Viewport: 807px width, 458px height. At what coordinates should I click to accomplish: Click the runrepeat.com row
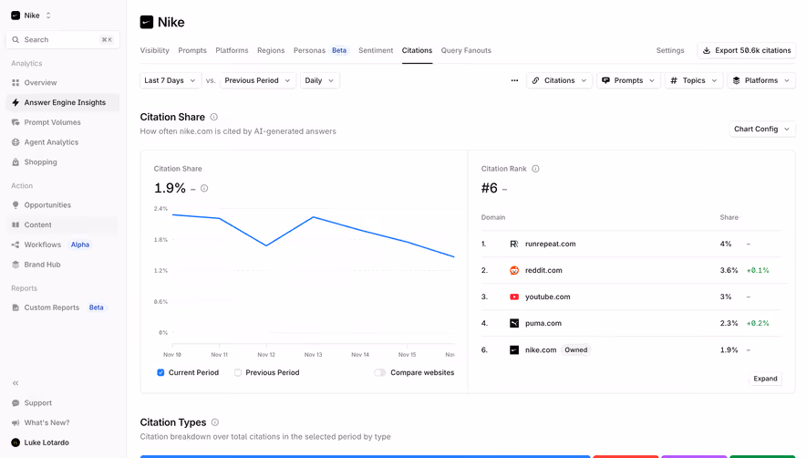631,244
